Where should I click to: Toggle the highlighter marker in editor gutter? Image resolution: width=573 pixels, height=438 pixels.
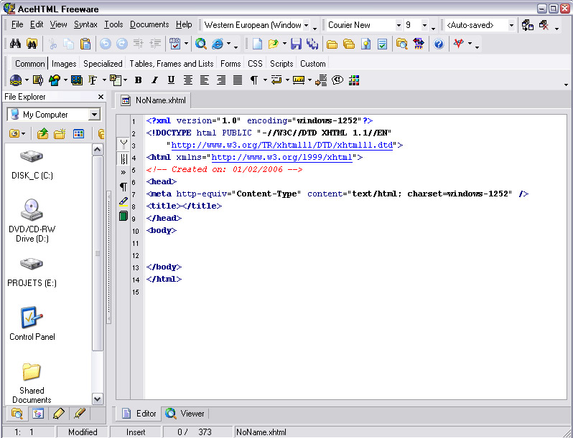tap(124, 201)
